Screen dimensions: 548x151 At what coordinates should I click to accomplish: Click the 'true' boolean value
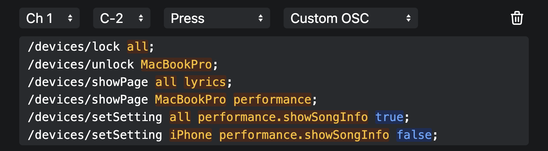pyautogui.click(x=389, y=117)
